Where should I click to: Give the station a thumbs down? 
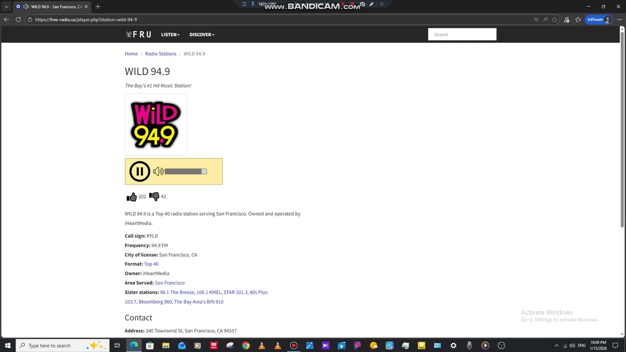point(154,197)
